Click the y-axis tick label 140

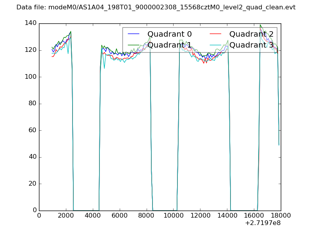(x=30, y=23)
